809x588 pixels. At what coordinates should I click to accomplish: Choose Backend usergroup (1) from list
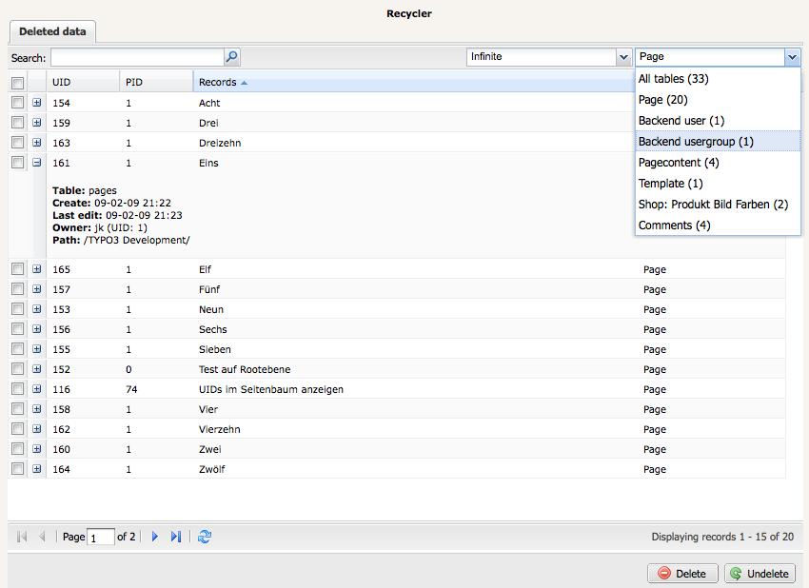tap(696, 142)
